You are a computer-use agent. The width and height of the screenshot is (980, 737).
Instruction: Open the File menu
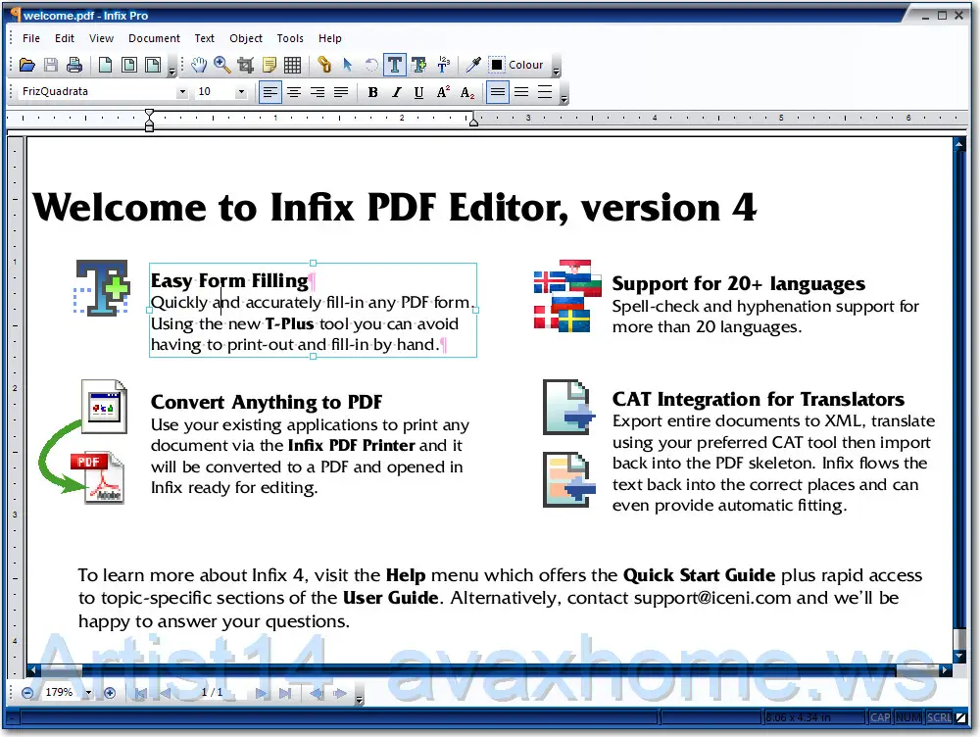pyautogui.click(x=31, y=38)
